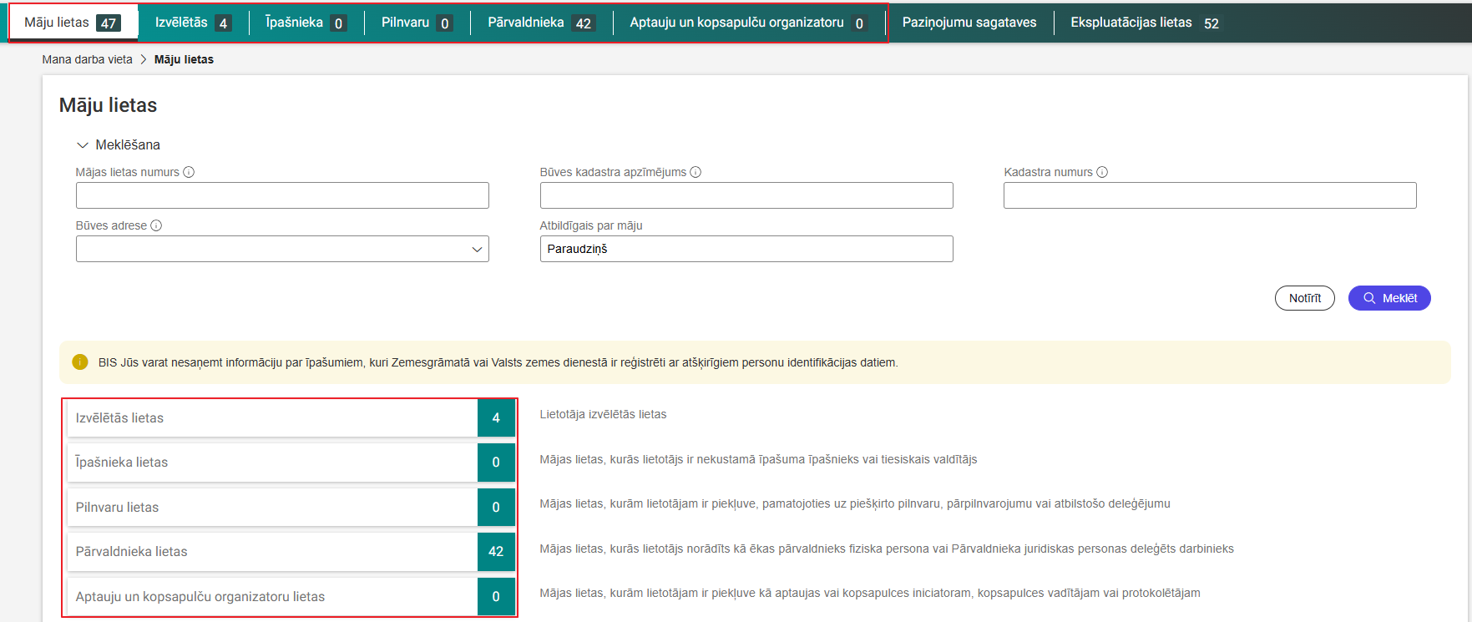Click info icon next to Kadastra numurs
Image resolution: width=1472 pixels, height=622 pixels.
pos(1102,172)
